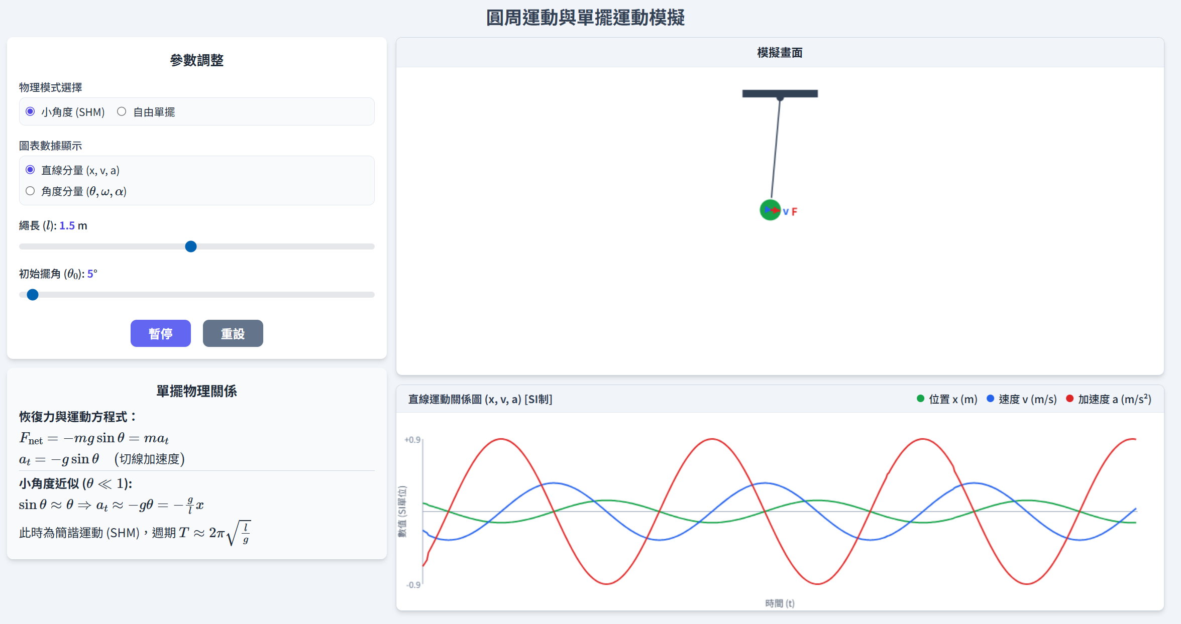Click the 直線運動關係圖 chart title
Viewport: 1181px width, 624px height.
point(480,399)
